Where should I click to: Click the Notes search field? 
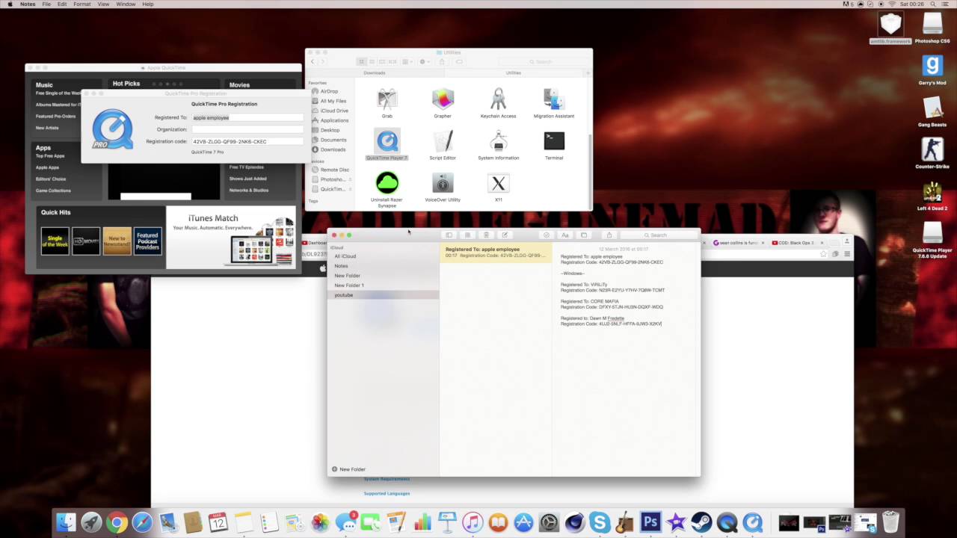659,235
